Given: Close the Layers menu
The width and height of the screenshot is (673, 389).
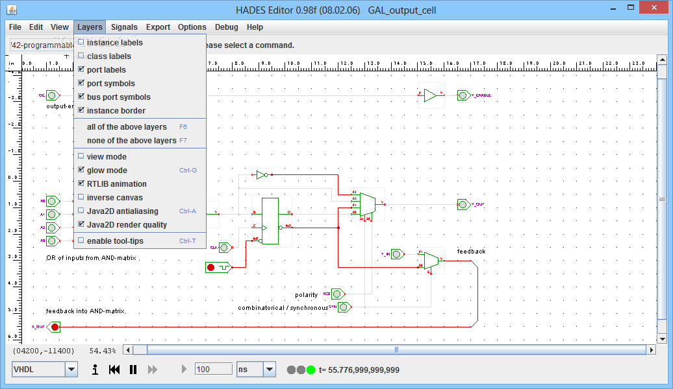Looking at the screenshot, I should tap(90, 27).
